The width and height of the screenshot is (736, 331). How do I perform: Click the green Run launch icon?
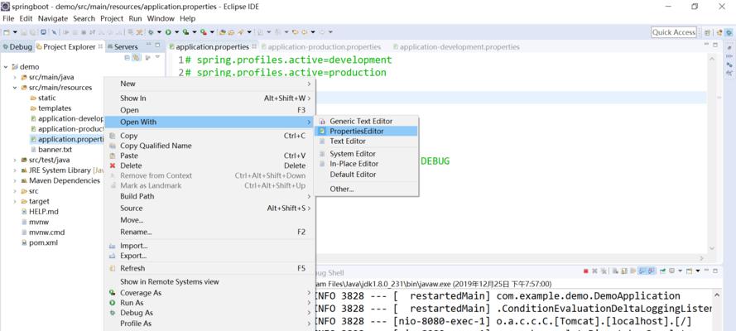click(x=168, y=32)
